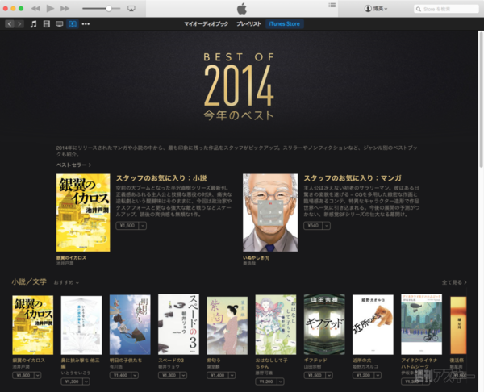This screenshot has width=484, height=392.
Task: Focus the Store search field
Action: tap(446, 9)
